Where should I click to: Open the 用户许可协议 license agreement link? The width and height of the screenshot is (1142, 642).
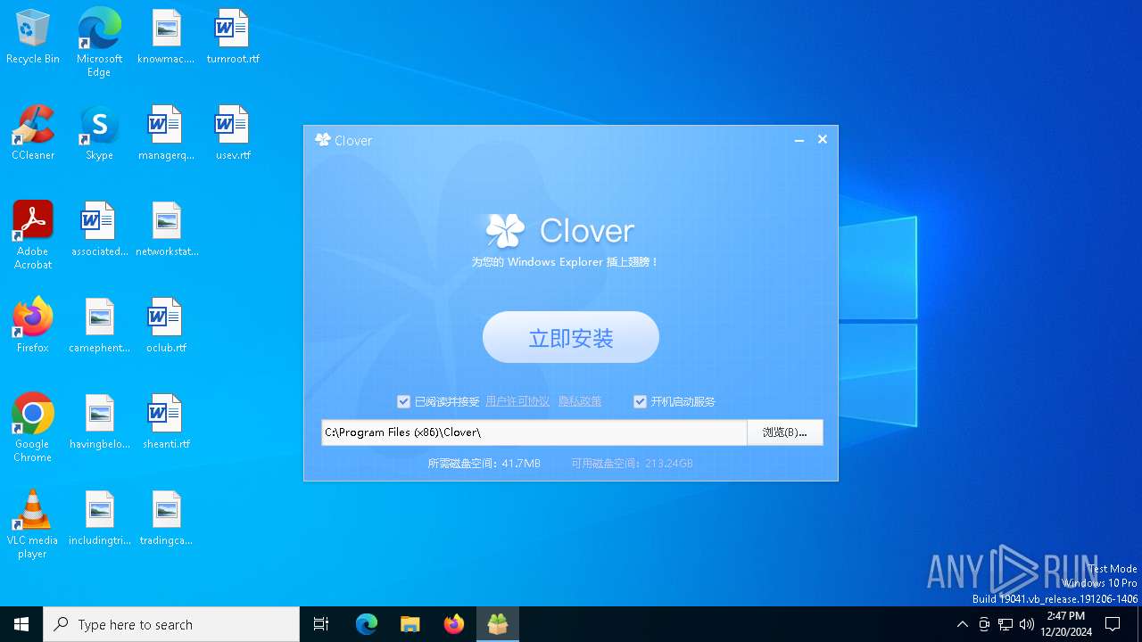pos(517,401)
